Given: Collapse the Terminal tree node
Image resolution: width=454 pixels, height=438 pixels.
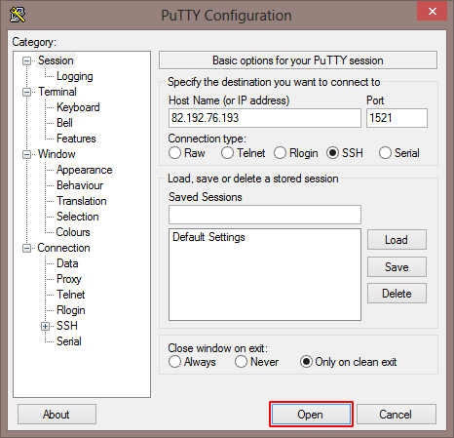Looking at the screenshot, I should click(26, 92).
